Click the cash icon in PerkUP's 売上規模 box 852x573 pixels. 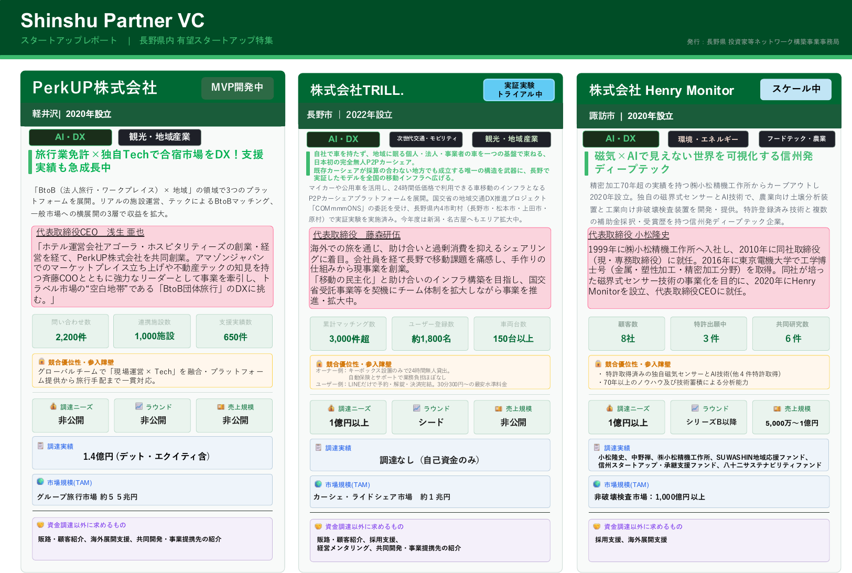tap(221, 406)
